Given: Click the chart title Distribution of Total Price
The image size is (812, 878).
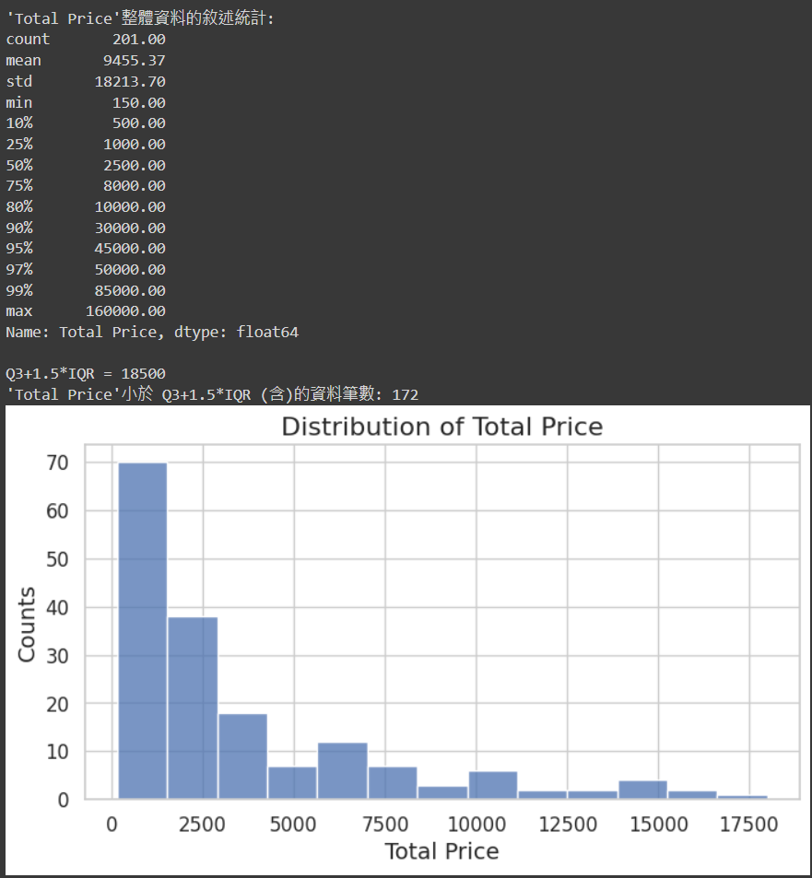Looking at the screenshot, I should [x=441, y=427].
